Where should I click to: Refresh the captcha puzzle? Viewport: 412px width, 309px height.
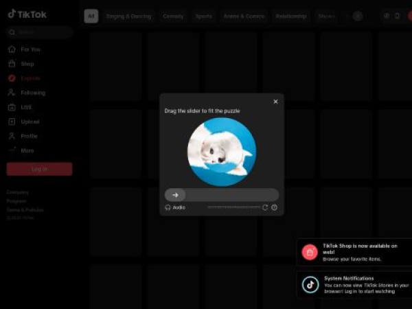tap(265, 207)
